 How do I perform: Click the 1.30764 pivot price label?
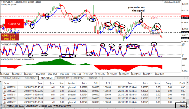tap(185, 32)
